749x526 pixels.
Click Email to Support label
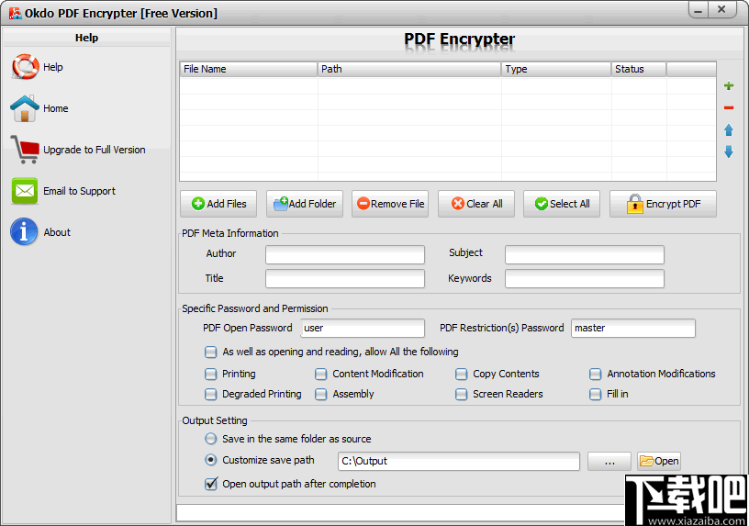point(79,191)
